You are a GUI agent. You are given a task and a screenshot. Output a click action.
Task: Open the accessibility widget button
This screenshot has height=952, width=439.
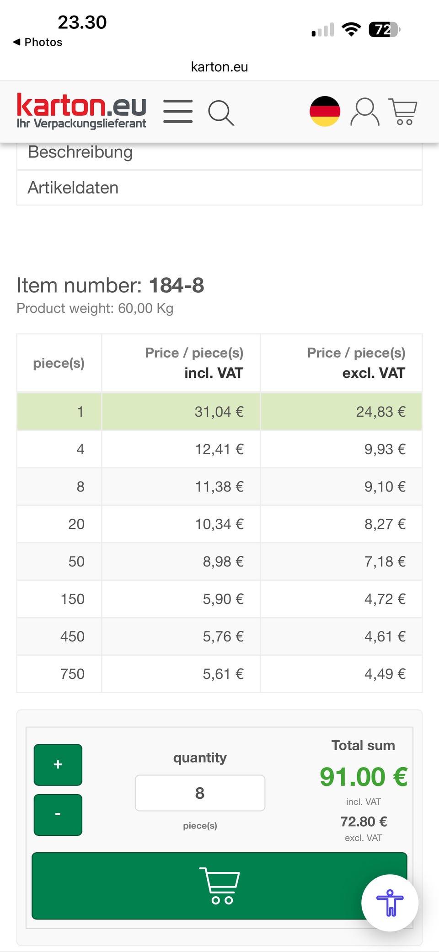390,903
